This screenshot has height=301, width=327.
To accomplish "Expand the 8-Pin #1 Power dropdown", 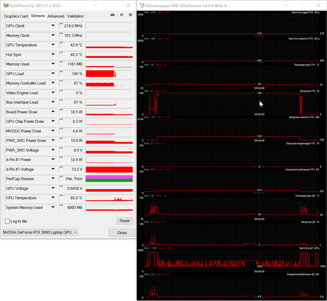I will point(53,160).
